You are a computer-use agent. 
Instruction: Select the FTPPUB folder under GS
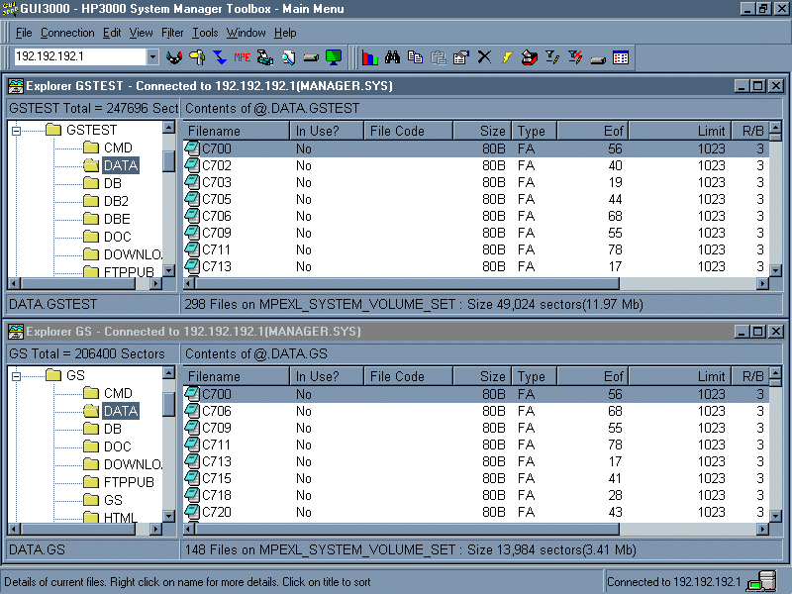point(129,482)
